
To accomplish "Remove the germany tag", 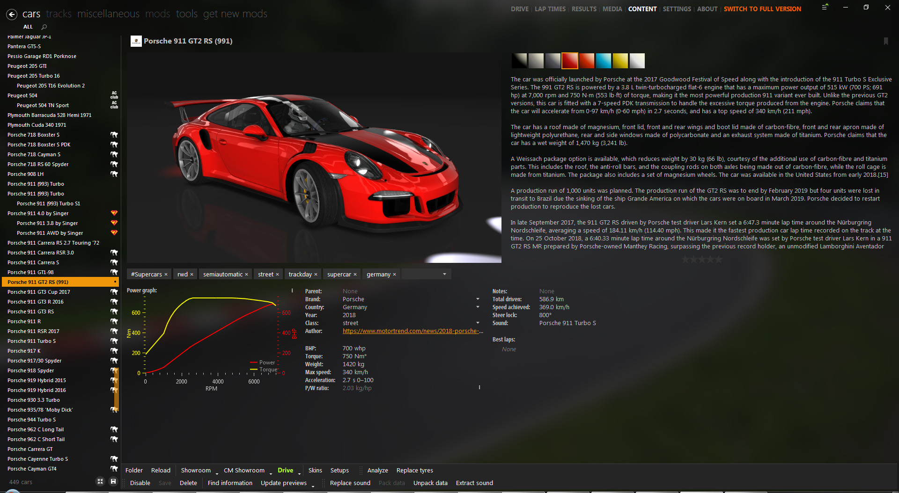I will (x=394, y=275).
